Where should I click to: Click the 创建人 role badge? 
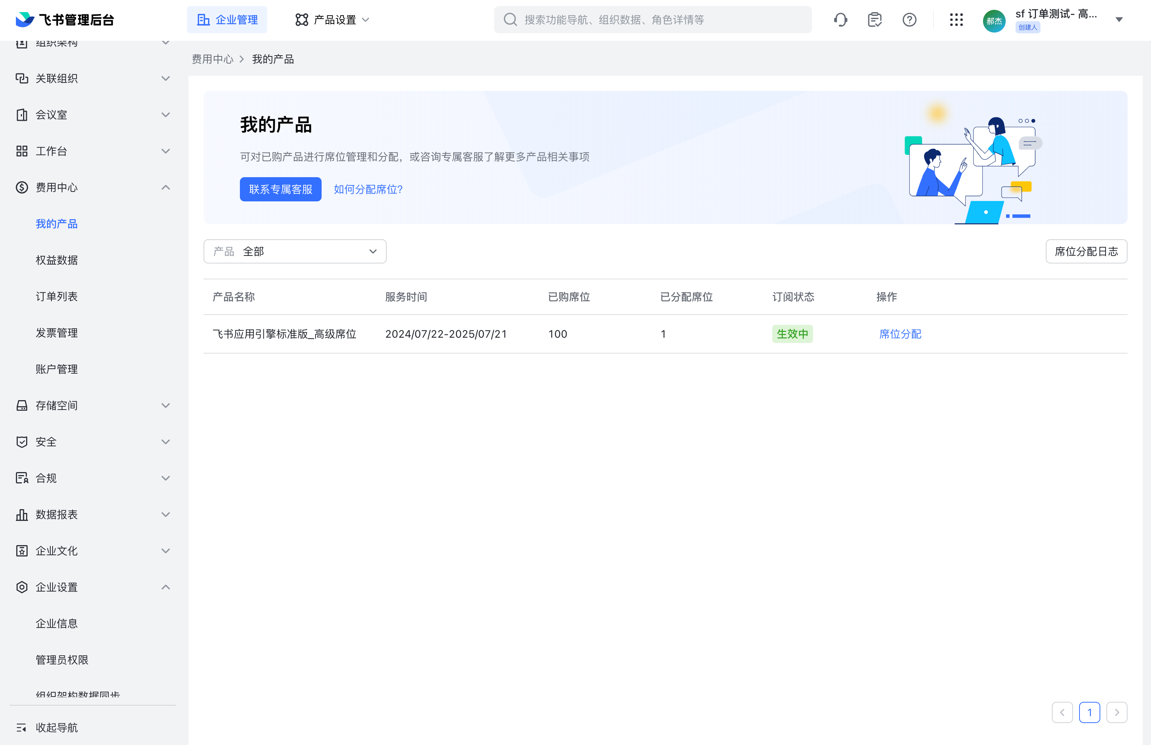coord(1028,28)
